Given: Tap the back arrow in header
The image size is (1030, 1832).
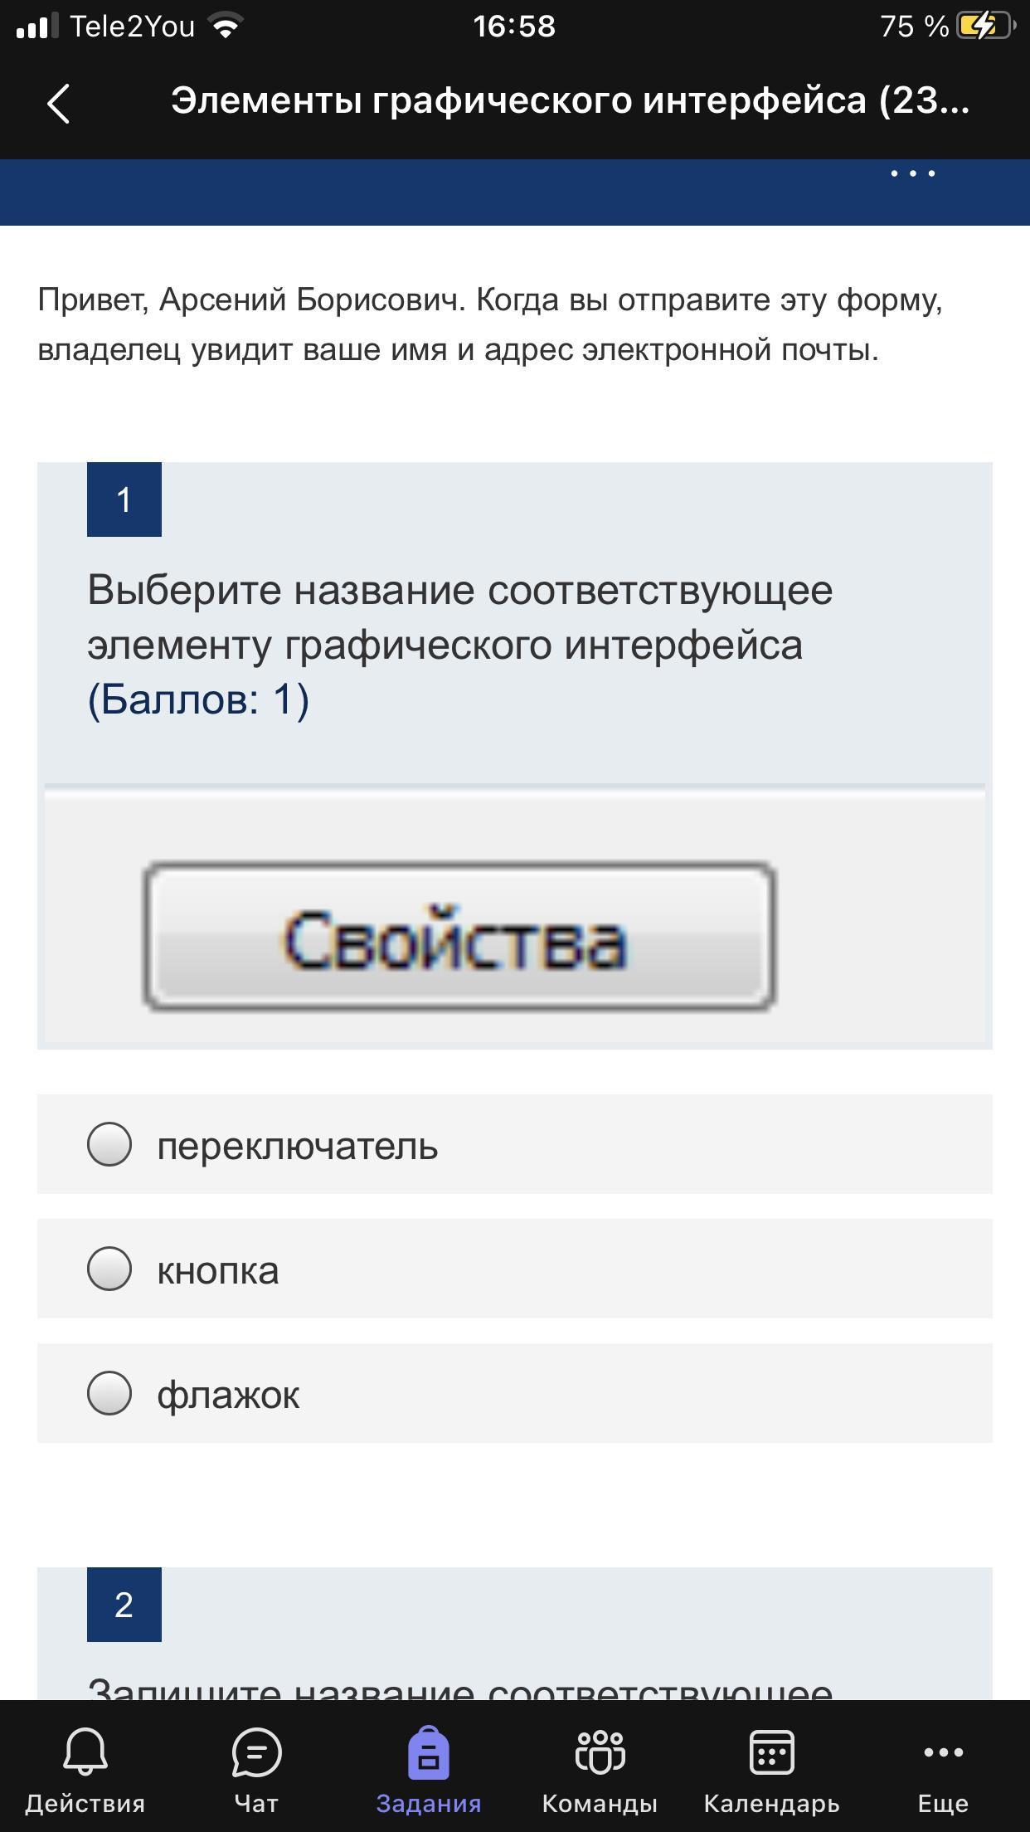Looking at the screenshot, I should [58, 104].
